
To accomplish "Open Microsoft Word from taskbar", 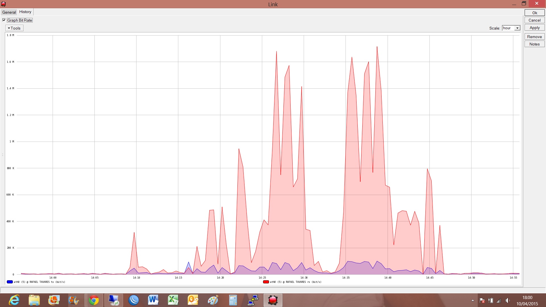I will click(153, 300).
